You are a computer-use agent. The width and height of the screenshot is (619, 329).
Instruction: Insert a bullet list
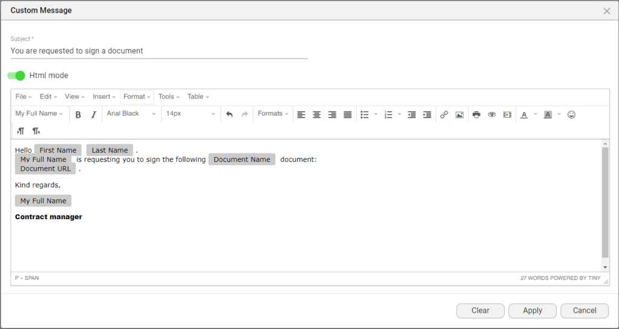tap(365, 115)
